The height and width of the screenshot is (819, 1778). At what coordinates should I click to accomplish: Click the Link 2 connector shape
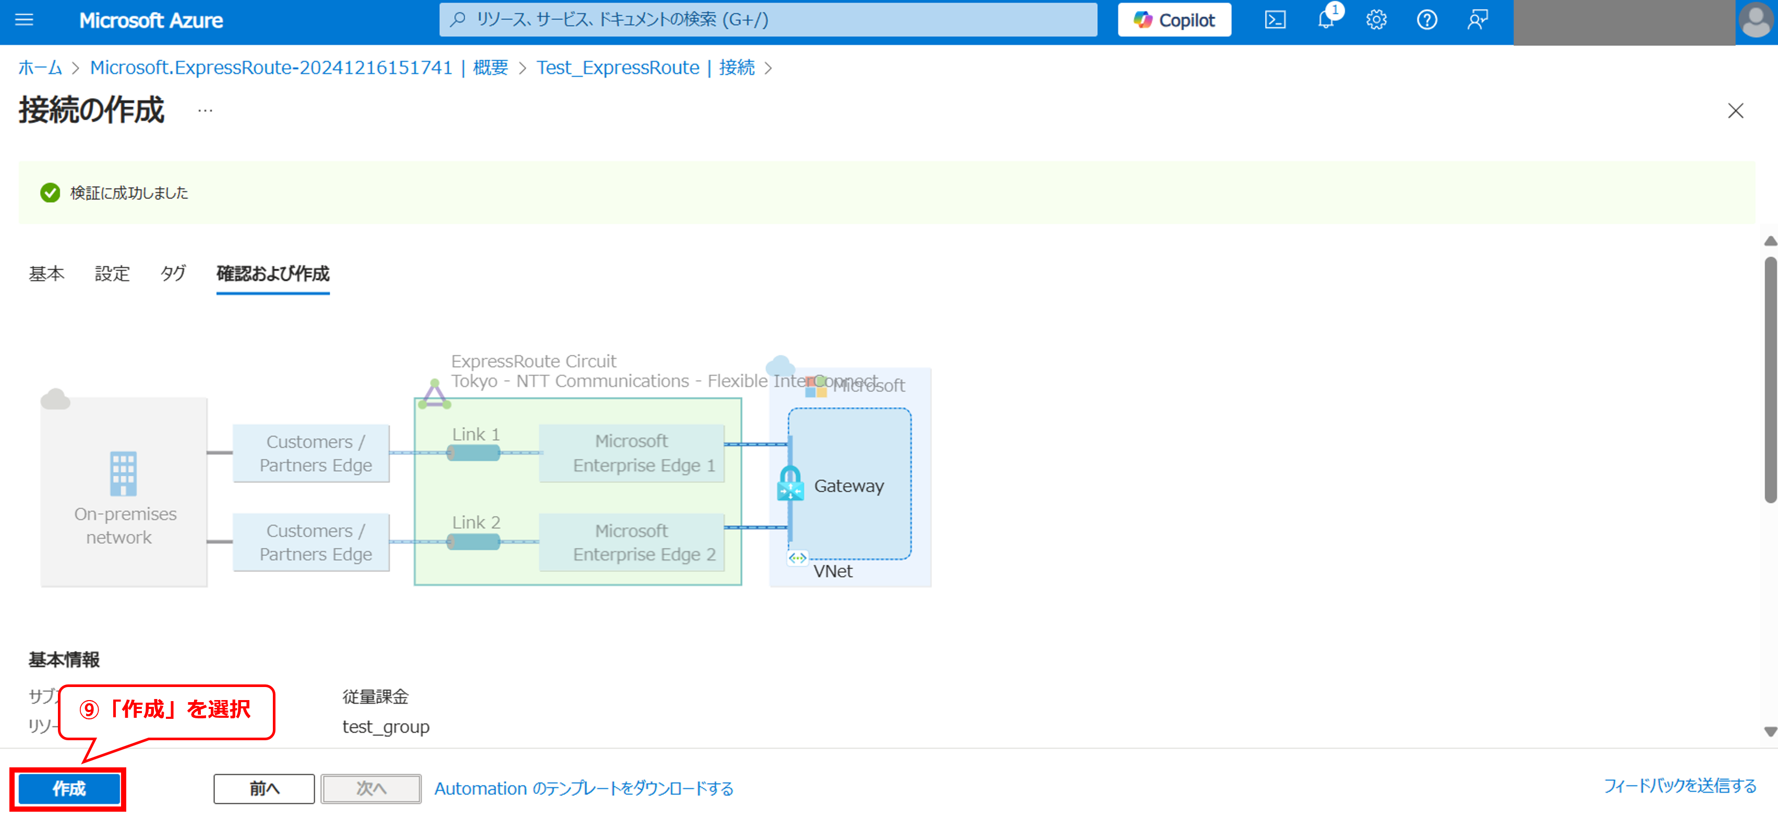coord(474,541)
